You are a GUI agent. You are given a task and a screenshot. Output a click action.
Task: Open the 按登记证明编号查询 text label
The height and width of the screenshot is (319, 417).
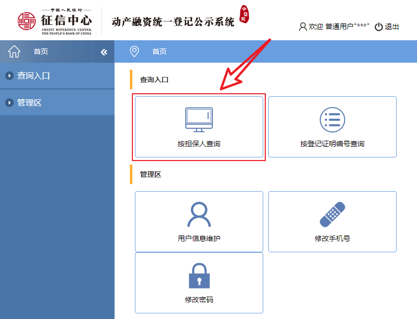point(332,144)
